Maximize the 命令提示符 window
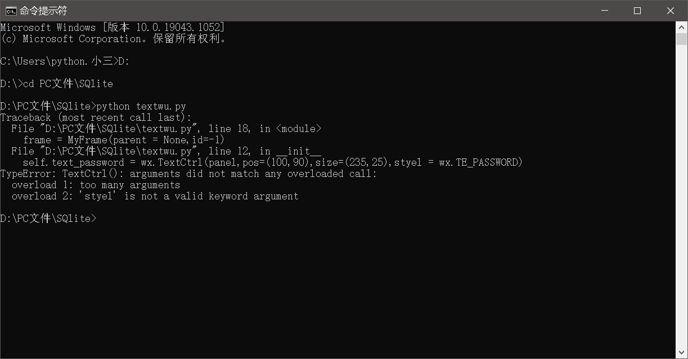Screen dimensions: 688x359 (637, 11)
